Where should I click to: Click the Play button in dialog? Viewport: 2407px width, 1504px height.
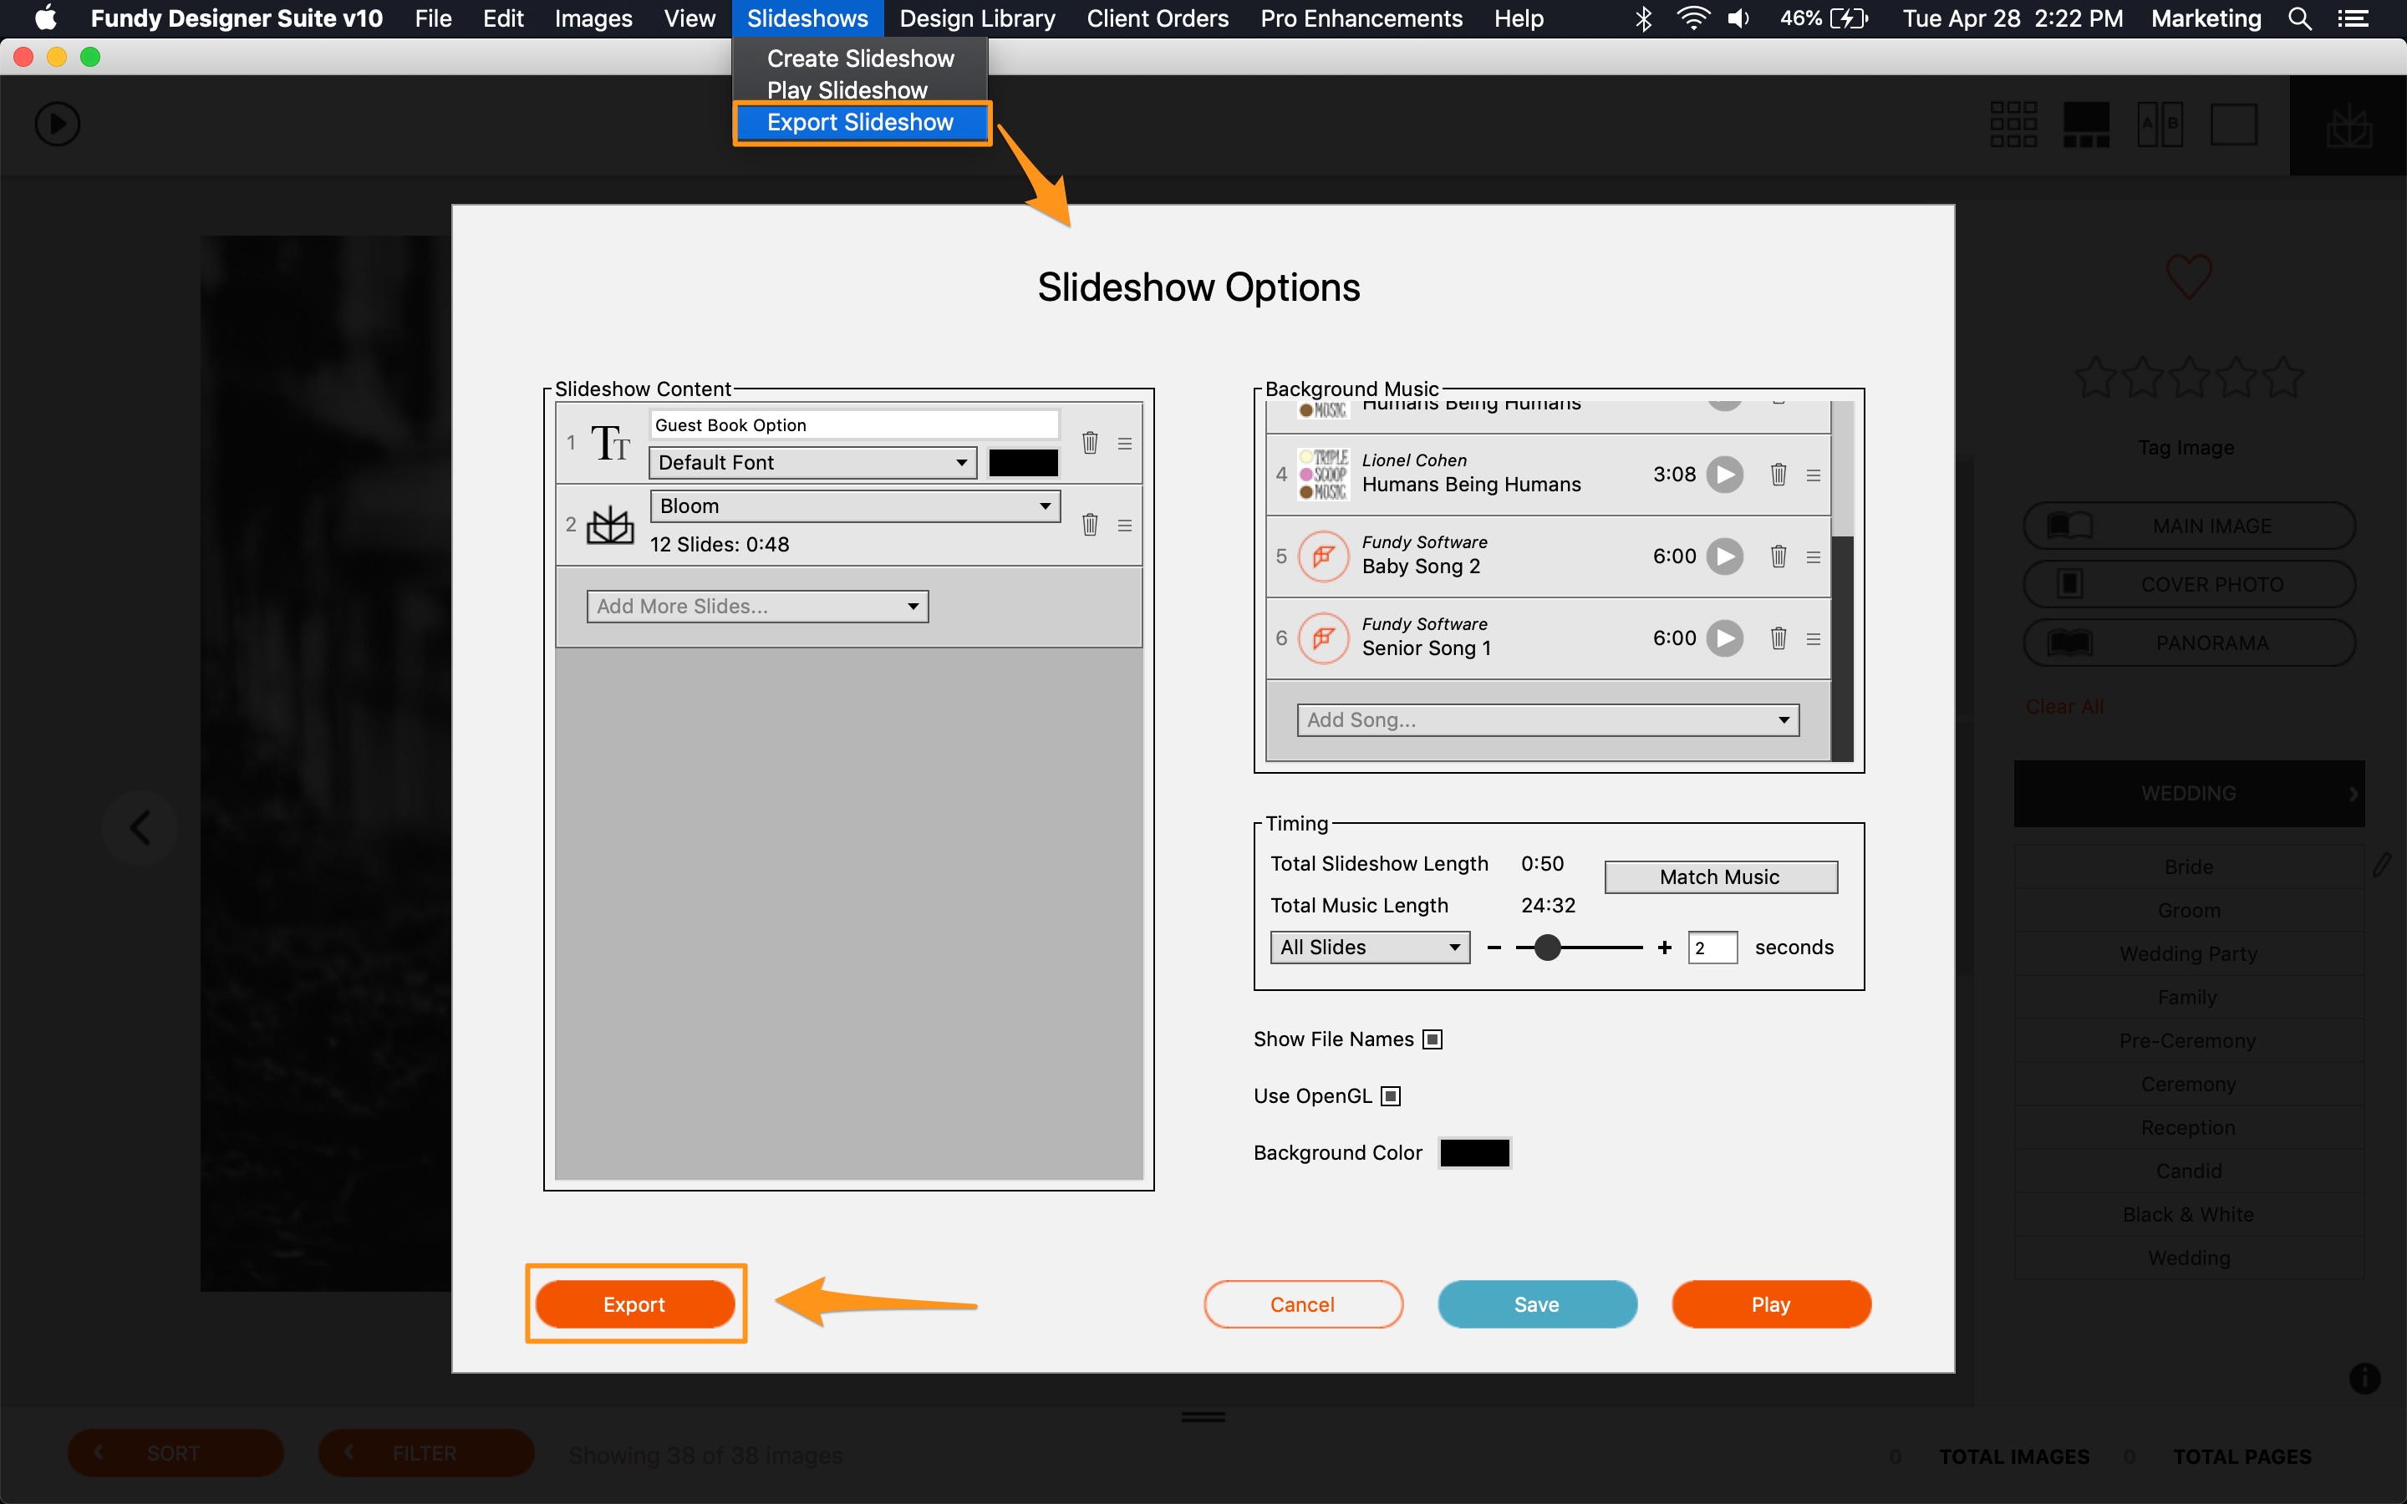click(1772, 1304)
